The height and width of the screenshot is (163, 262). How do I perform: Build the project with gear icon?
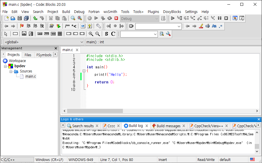point(90,18)
